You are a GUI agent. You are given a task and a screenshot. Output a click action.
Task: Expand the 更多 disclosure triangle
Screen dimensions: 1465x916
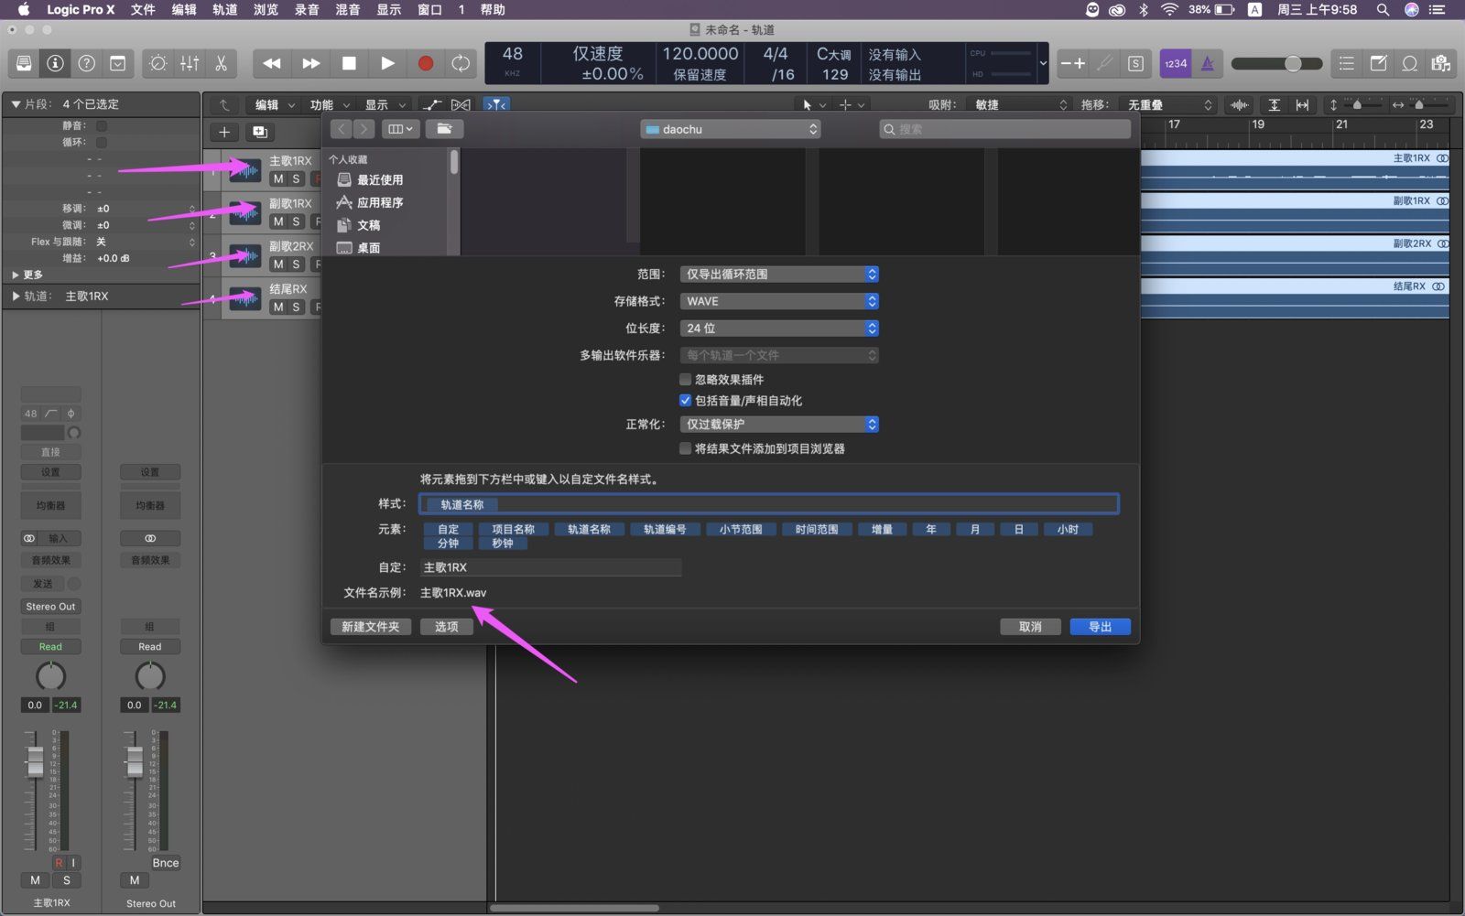point(16,275)
